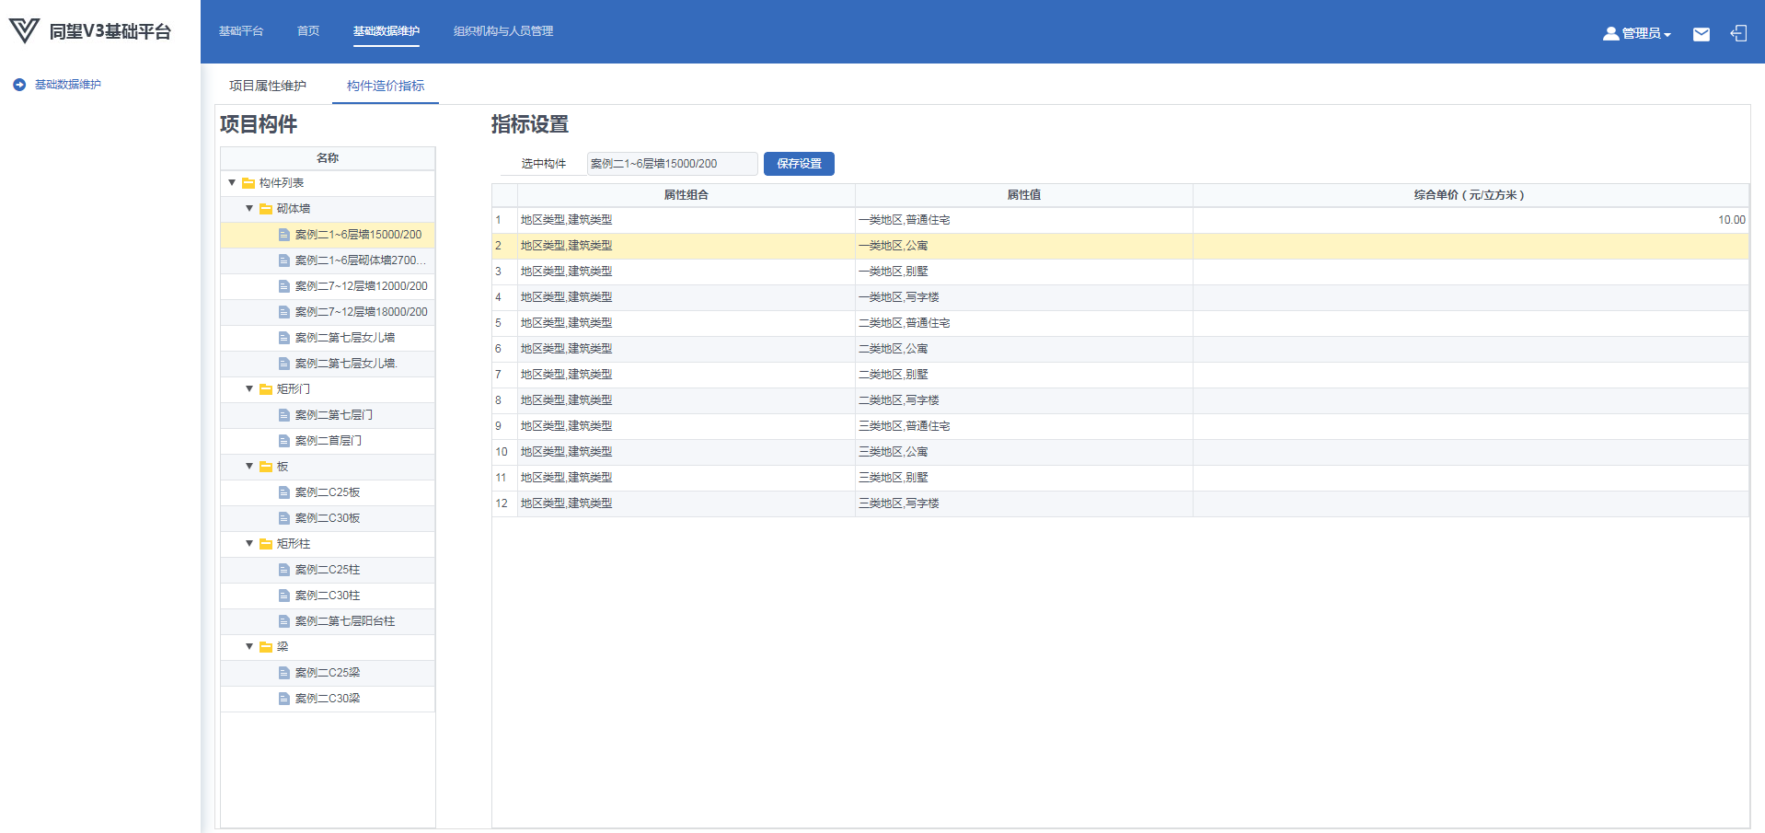The height and width of the screenshot is (833, 1765).
Task: Click the 基础数据维护 sidebar arrow icon
Action: [x=19, y=85]
